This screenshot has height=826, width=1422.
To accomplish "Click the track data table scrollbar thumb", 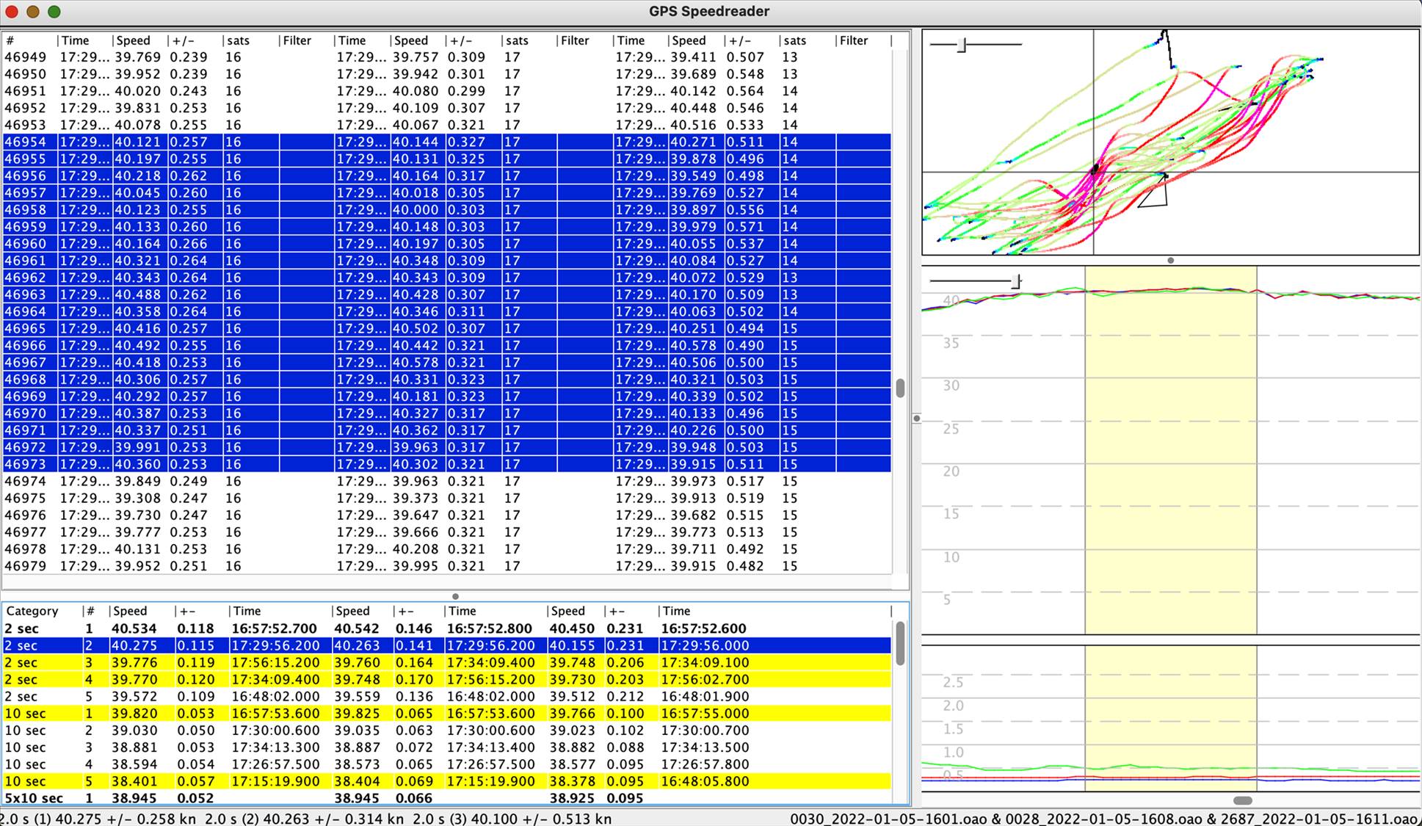I will (x=900, y=388).
